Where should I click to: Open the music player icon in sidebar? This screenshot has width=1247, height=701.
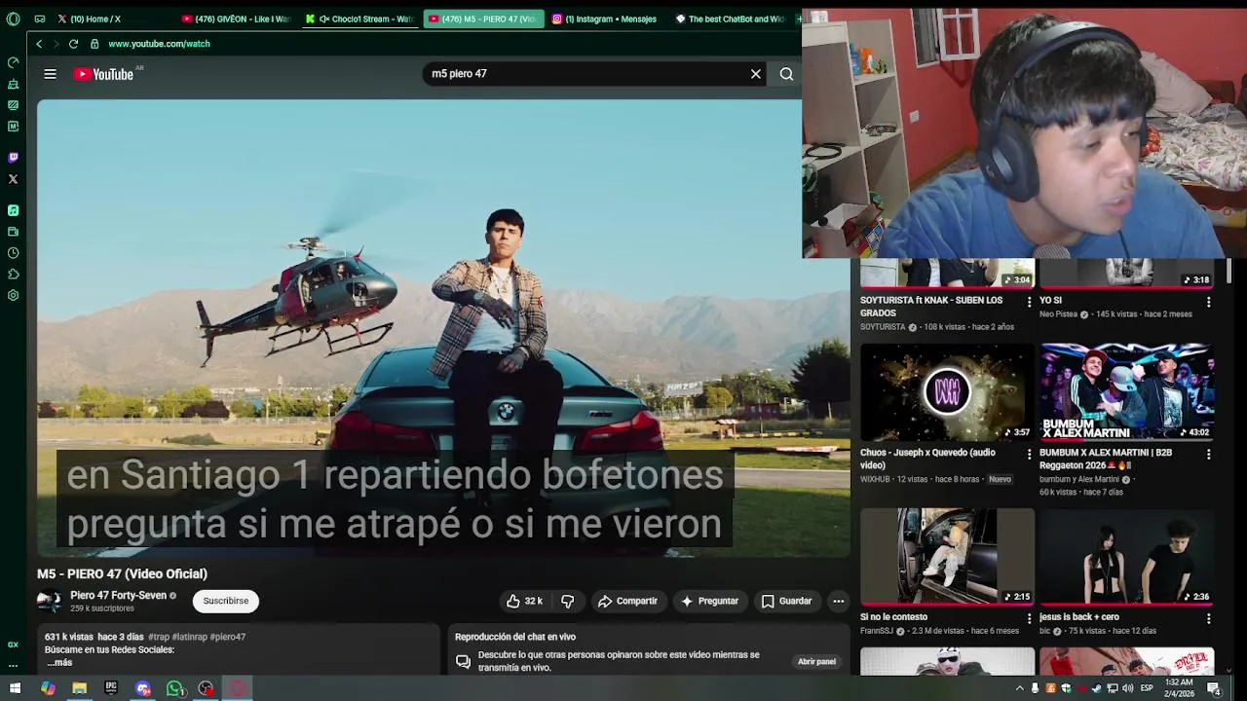13,210
